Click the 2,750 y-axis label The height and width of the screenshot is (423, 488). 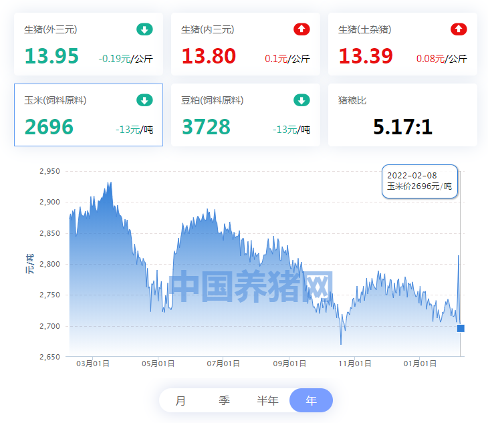click(49, 295)
